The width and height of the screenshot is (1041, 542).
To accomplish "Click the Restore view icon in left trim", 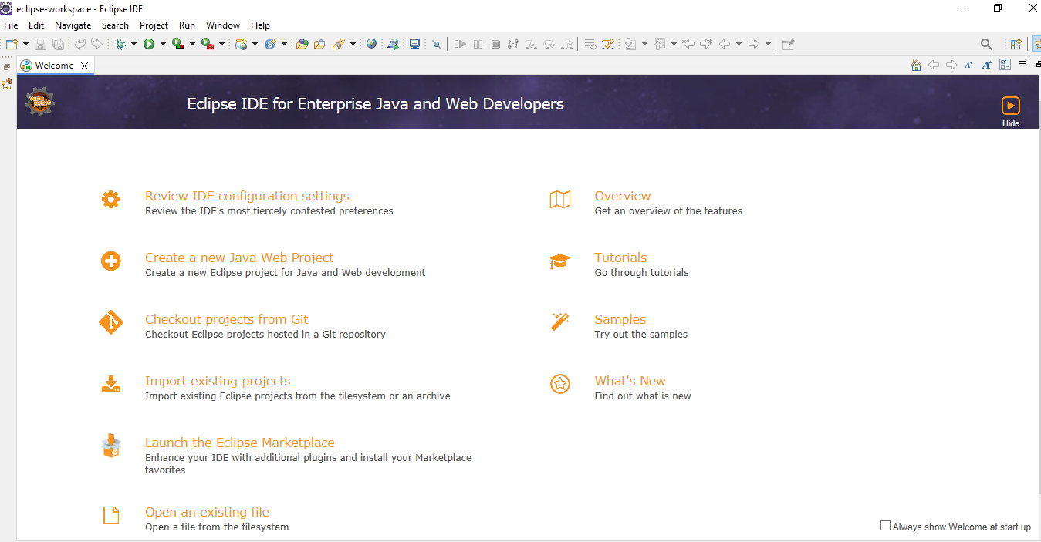I will (x=7, y=67).
